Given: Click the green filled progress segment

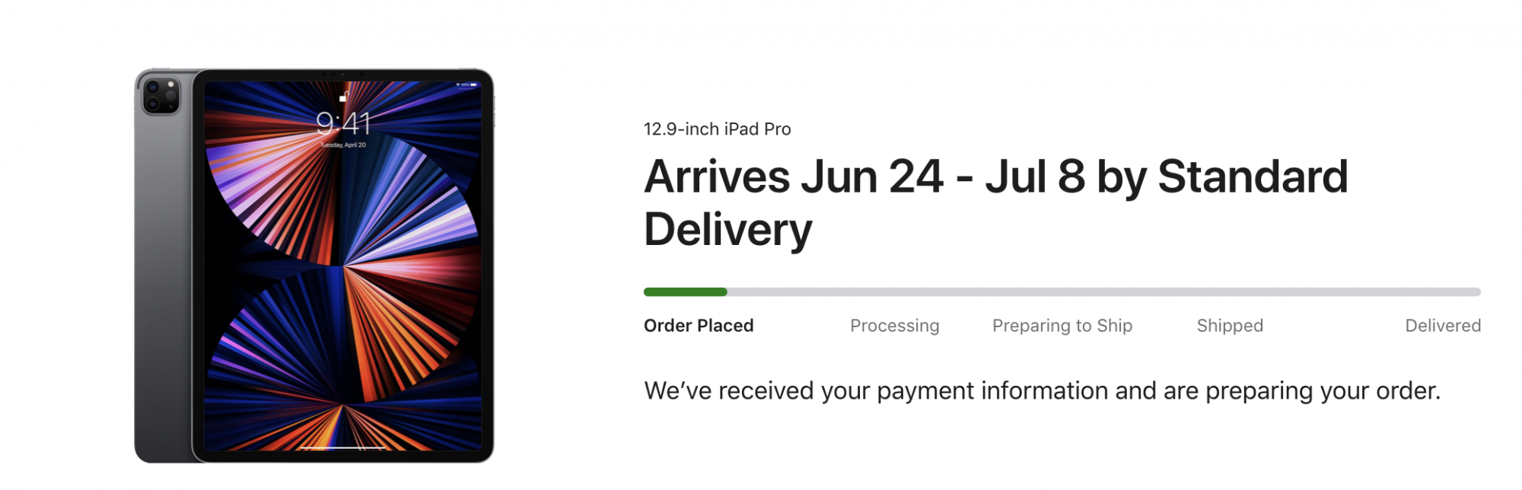Looking at the screenshot, I should click(686, 292).
